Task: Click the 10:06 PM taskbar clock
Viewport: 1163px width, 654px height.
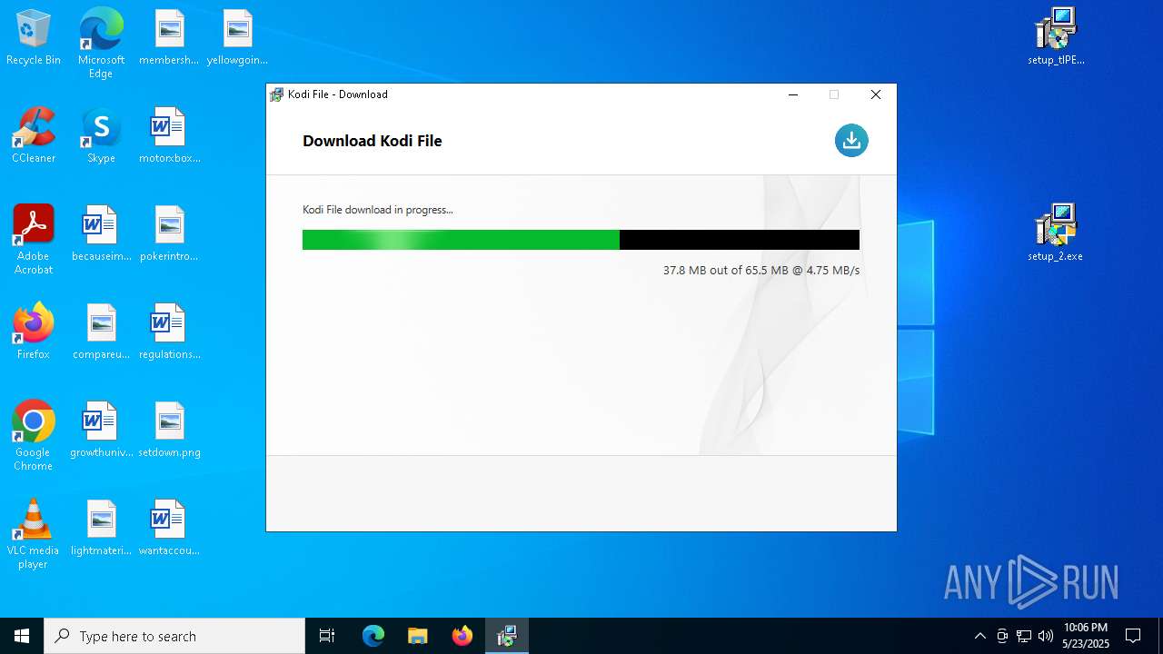Action: (1086, 636)
